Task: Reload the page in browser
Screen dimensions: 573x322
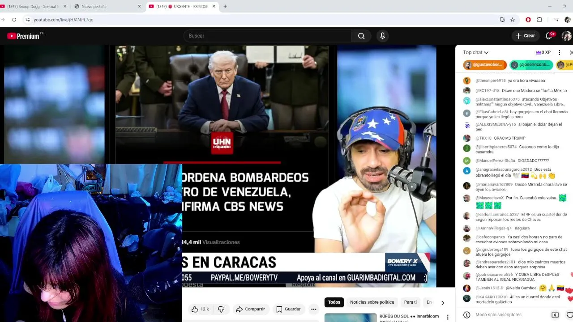Action: tap(14, 20)
